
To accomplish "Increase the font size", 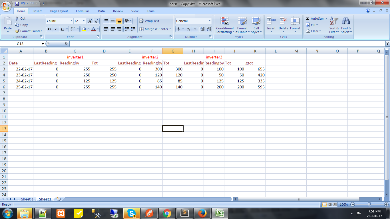I will 90,21.
